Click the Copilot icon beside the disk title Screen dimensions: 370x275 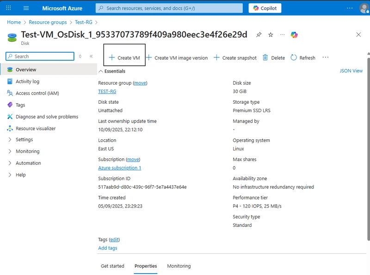(x=294, y=35)
